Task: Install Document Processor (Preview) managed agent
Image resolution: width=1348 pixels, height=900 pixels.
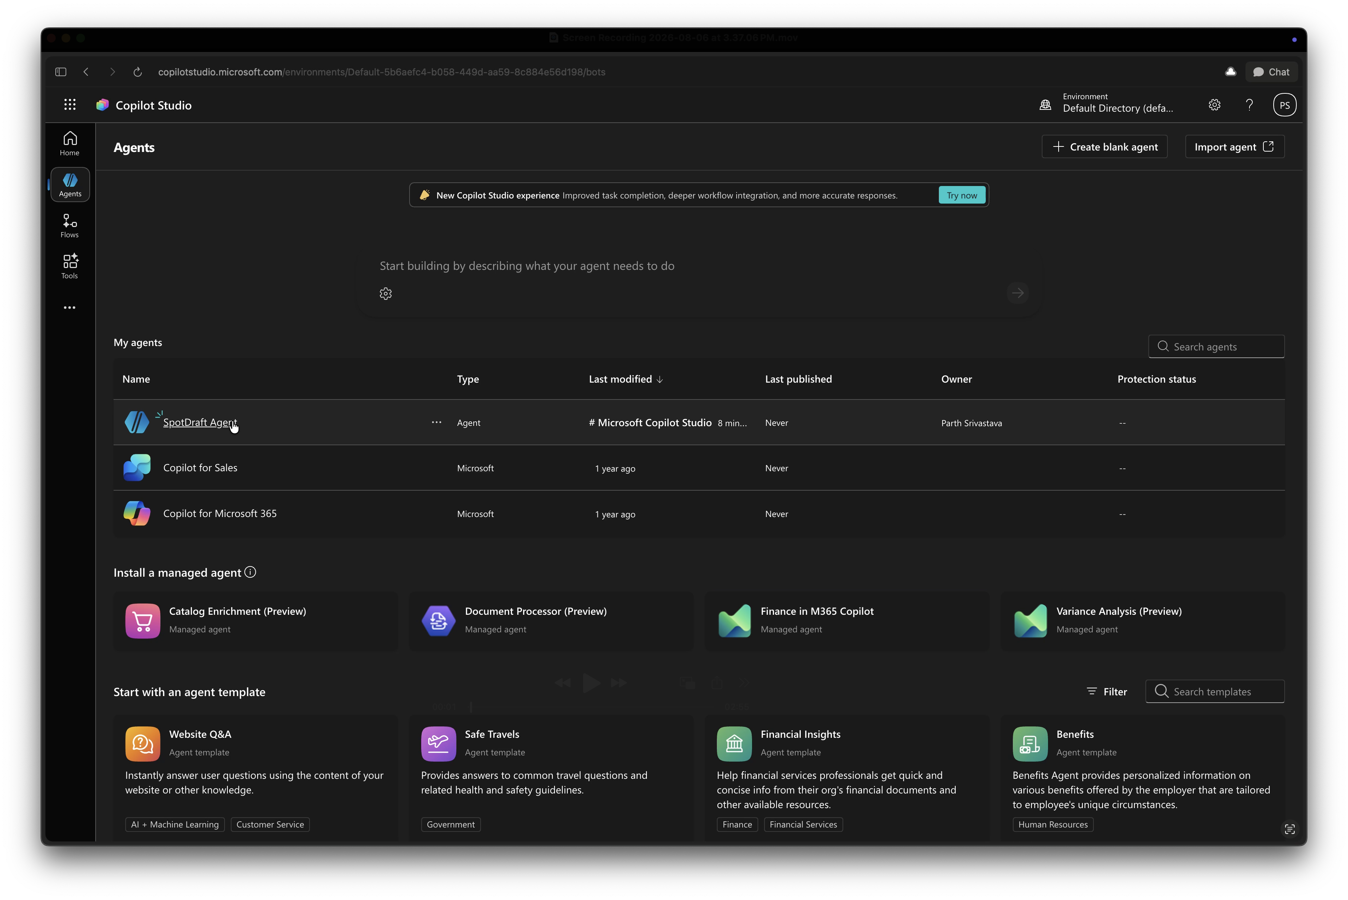Action: coord(551,621)
